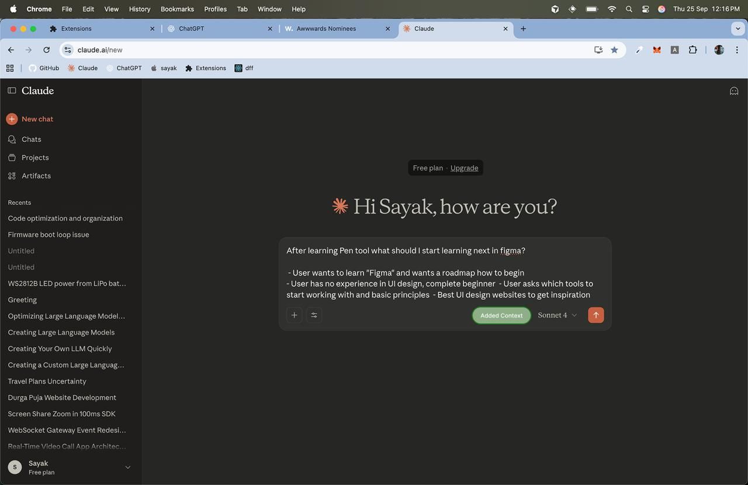The image size is (748, 485).
Task: Open the Chrome Extensions puzzle icon
Action: tap(692, 50)
